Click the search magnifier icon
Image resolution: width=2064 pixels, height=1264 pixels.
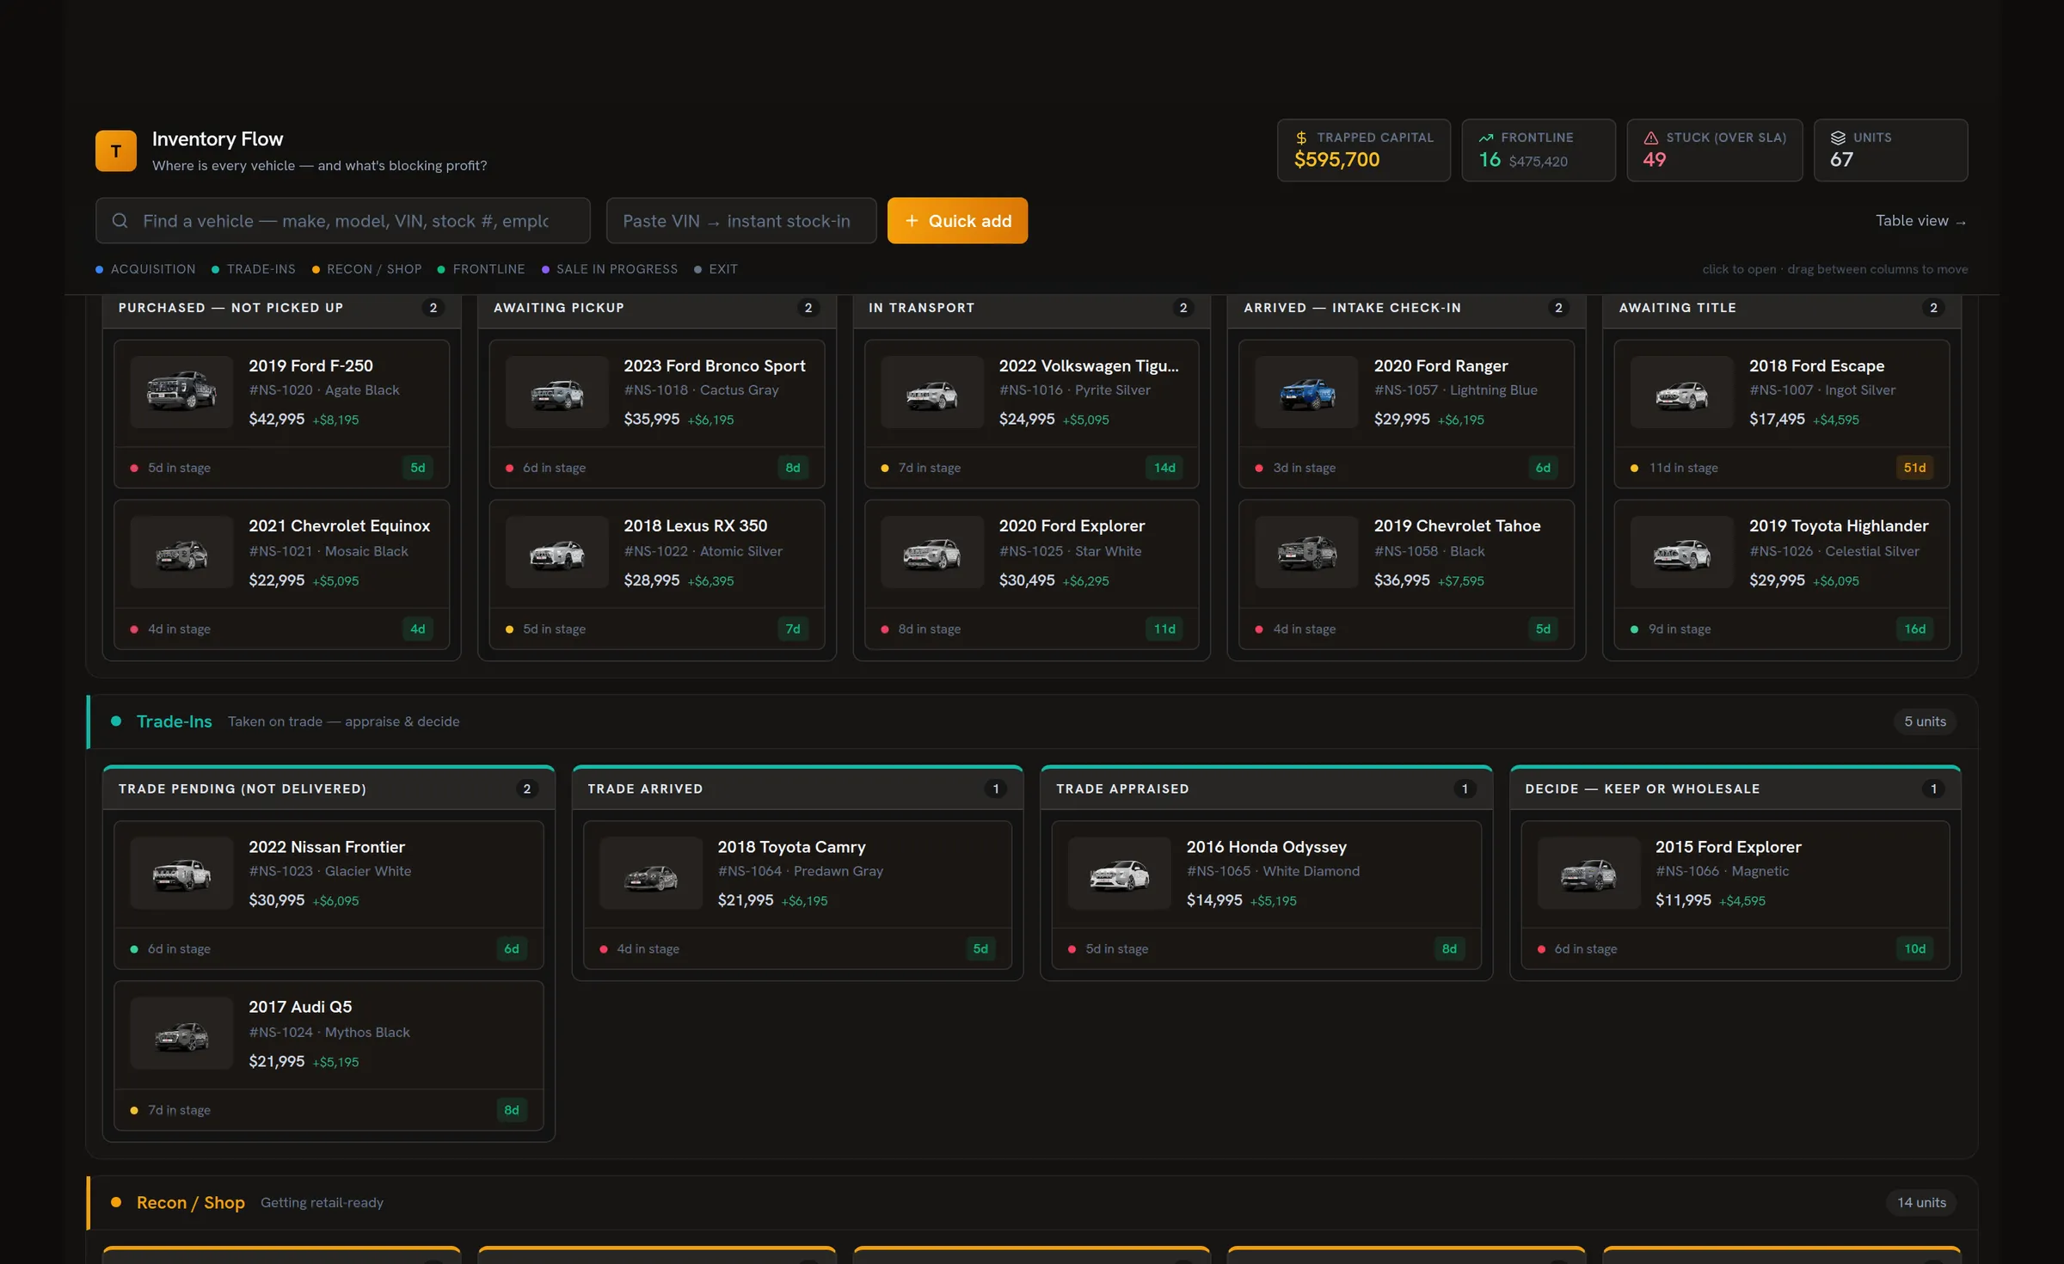(x=120, y=221)
